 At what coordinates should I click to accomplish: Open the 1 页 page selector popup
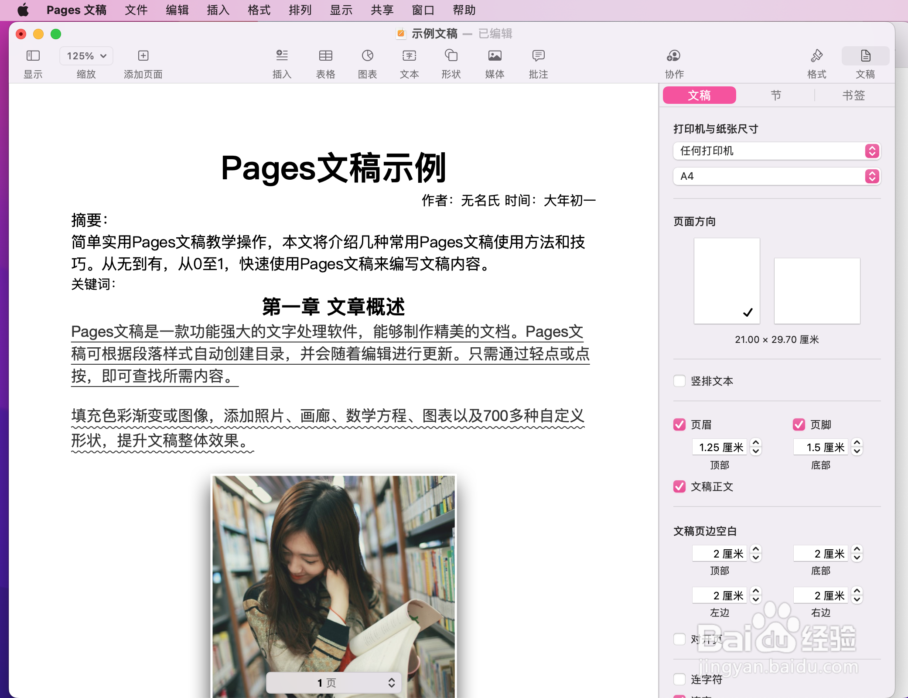coord(334,683)
